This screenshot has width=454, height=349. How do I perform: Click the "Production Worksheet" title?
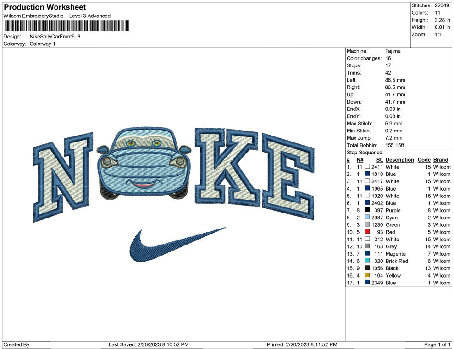coord(45,7)
